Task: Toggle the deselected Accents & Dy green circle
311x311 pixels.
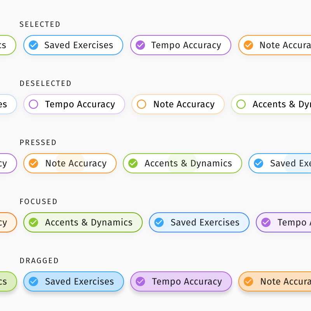Action: (x=241, y=104)
